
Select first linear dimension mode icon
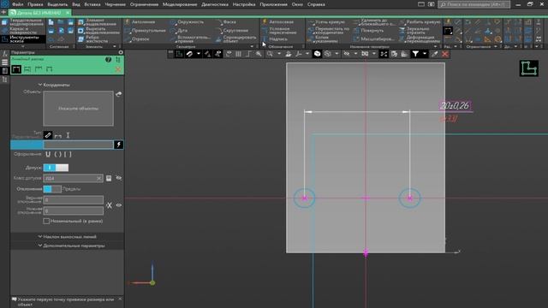(x=16, y=69)
